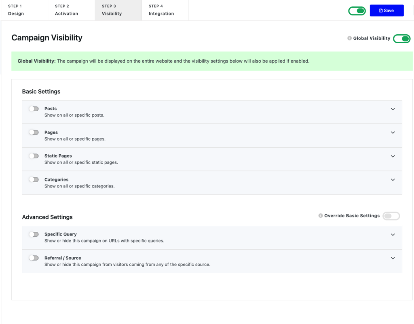Click the Posts setting title
Image resolution: width=414 pixels, height=324 pixels.
[51, 109]
